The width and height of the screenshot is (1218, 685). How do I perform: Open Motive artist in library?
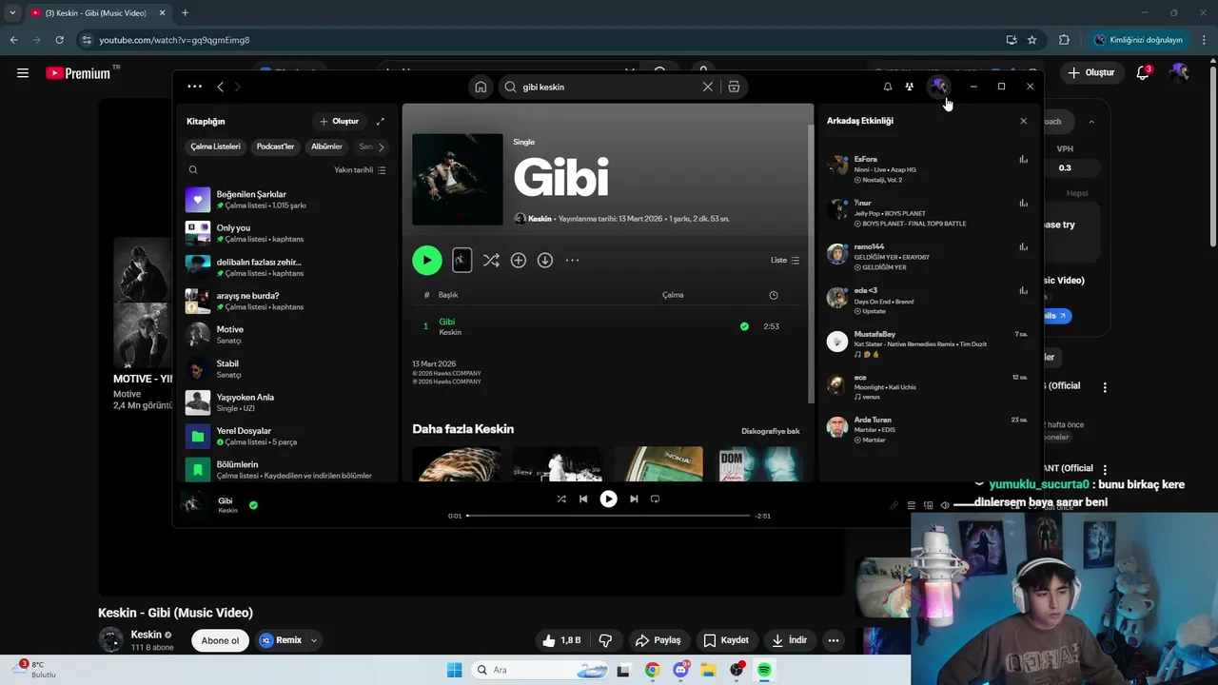coord(285,335)
